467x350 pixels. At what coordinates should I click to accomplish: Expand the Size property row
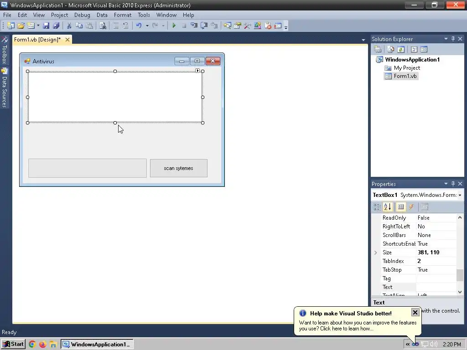[x=376, y=252]
